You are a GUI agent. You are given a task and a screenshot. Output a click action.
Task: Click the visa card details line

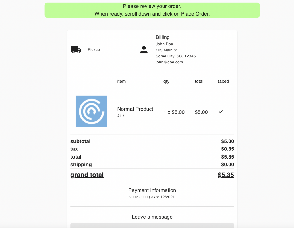(x=152, y=197)
